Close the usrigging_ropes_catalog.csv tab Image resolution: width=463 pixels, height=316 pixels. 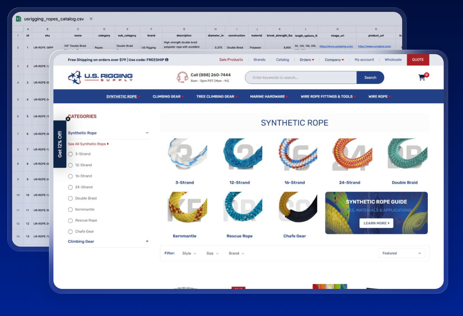[x=91, y=19]
